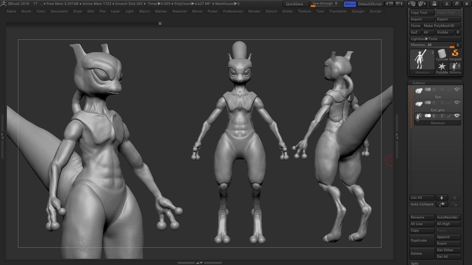Image resolution: width=472 pixels, height=265 pixels.
Task: Open the Brush menu
Action: pos(26,11)
